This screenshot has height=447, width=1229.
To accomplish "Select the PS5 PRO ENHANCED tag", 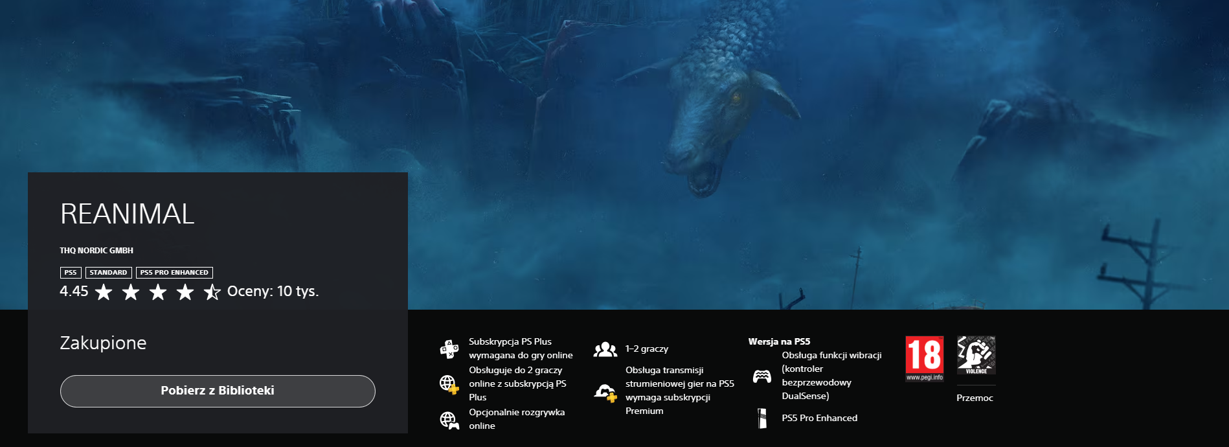I will (x=174, y=273).
